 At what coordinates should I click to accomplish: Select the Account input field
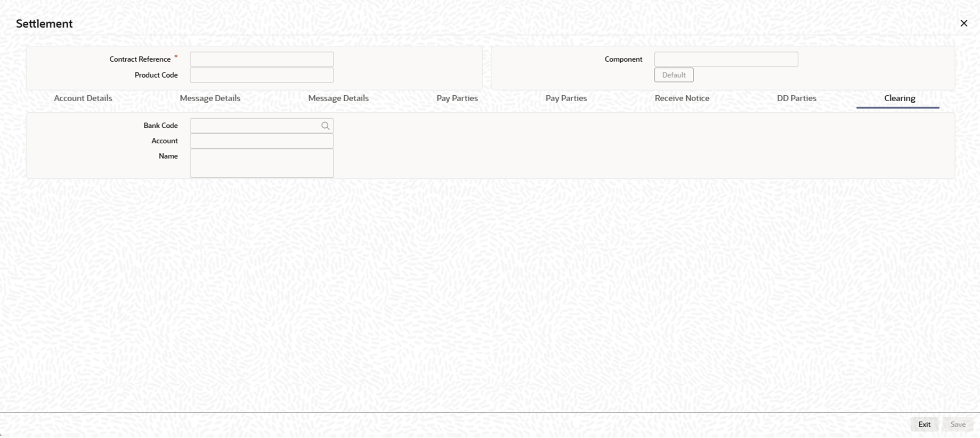click(262, 141)
